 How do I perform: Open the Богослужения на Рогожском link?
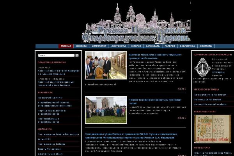210,95
